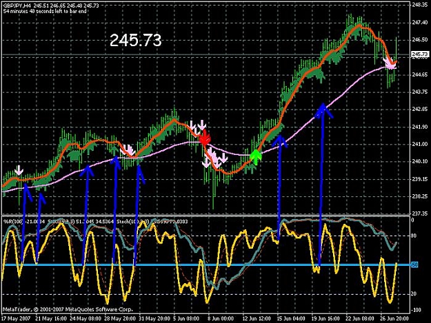The width and height of the screenshot is (431, 323).
Task: Click the 19 Jun 16:00 time label
Action: 325,319
